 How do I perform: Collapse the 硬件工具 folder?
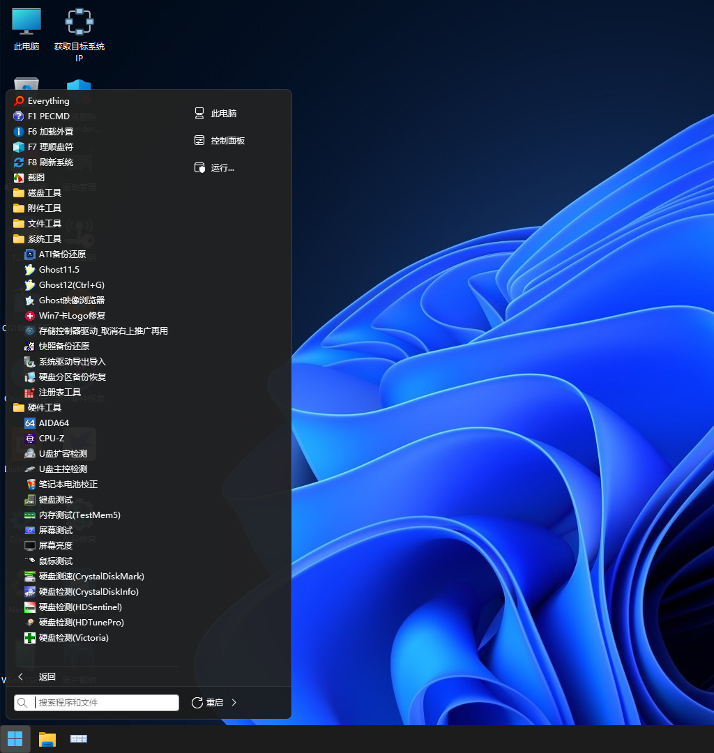point(44,408)
